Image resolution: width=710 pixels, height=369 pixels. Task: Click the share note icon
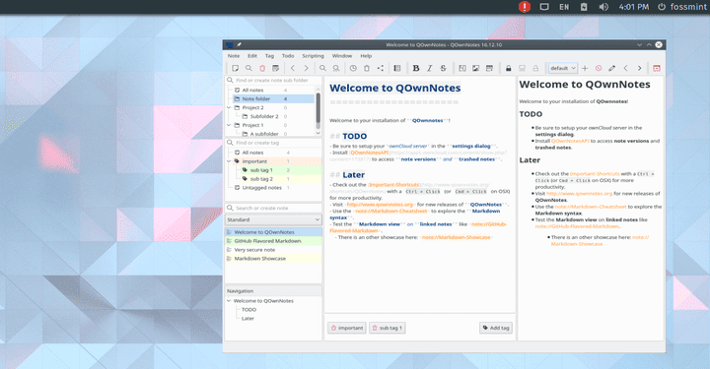coord(381,68)
